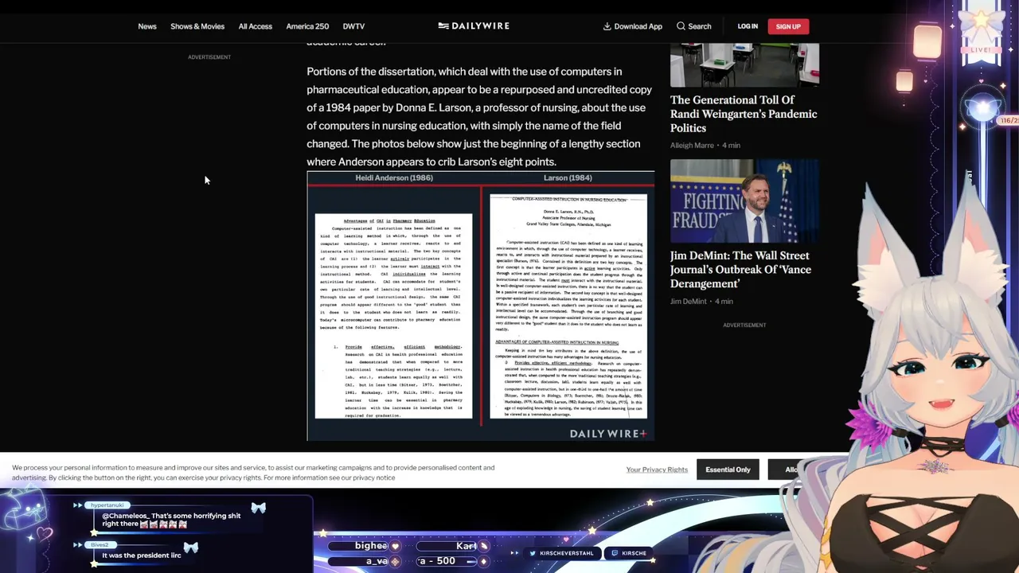Image resolution: width=1019 pixels, height=573 pixels.
Task: Choose Essential Only cookies
Action: point(728,470)
